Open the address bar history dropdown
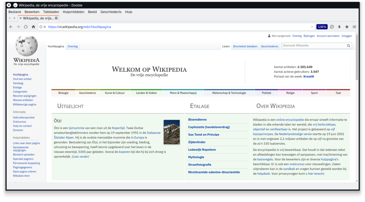 pos(312,27)
